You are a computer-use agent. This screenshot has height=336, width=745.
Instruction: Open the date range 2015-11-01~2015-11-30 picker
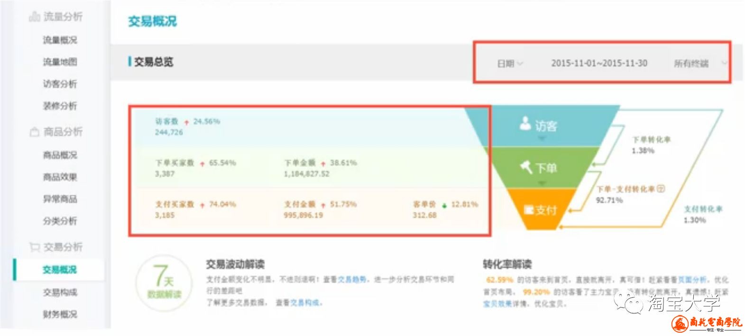pos(599,64)
